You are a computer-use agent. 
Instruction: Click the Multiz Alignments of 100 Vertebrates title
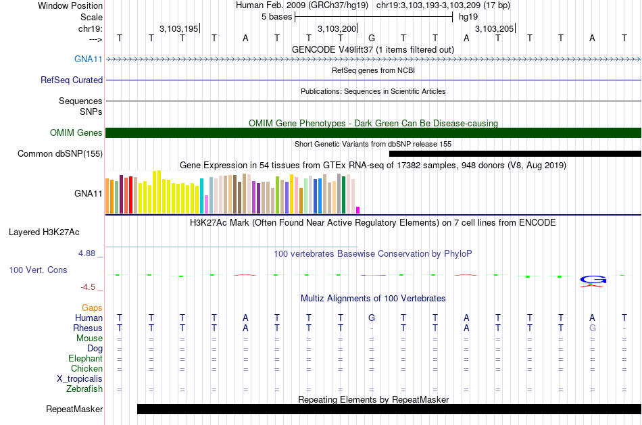pos(372,298)
